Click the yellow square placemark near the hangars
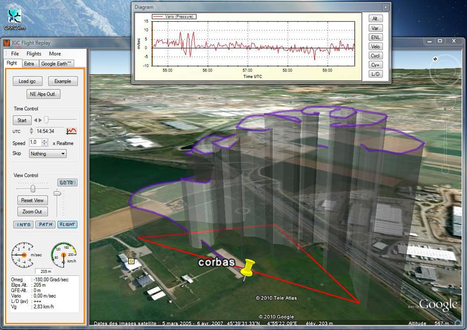Screen dimensions: 467x330 pos(131,261)
